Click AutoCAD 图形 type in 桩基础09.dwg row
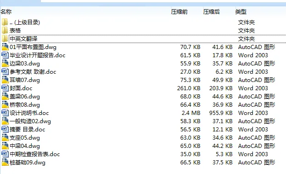Viewport: 286px width, 174px height. click(x=257, y=163)
